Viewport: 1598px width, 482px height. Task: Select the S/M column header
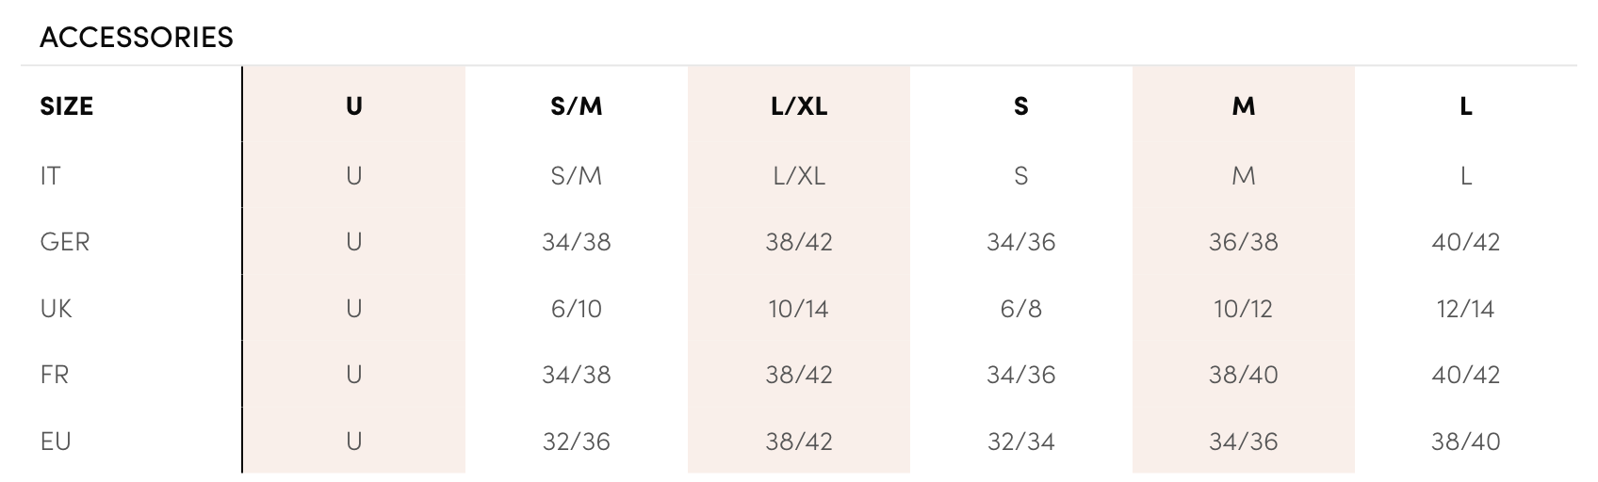point(577,106)
